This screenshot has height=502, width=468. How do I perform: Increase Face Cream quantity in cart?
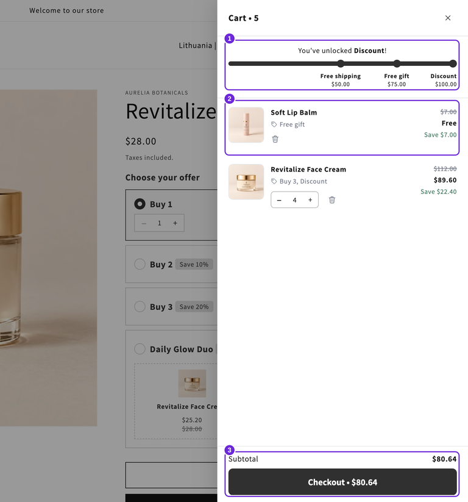(x=310, y=200)
